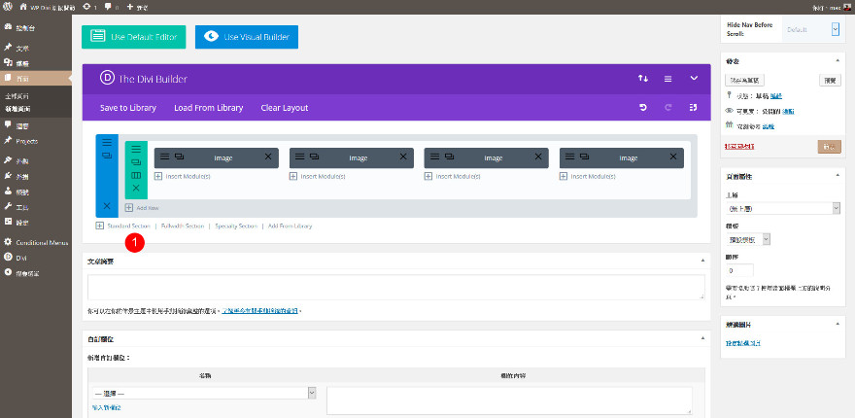Image resolution: width=855 pixels, height=418 pixels.
Task: Clone the green row
Action: (x=136, y=162)
